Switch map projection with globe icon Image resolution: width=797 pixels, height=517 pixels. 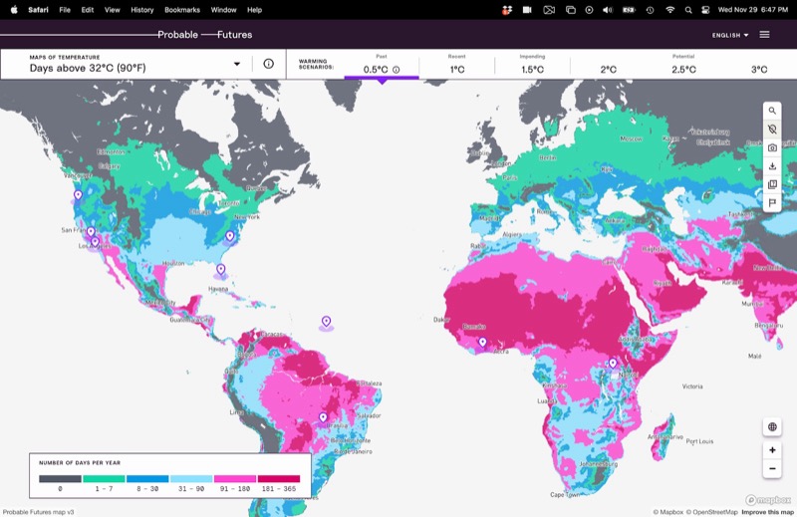pos(772,427)
